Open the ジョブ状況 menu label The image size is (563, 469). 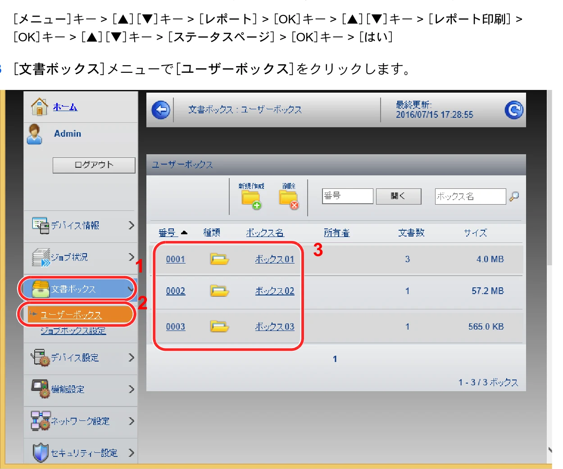[x=69, y=257]
